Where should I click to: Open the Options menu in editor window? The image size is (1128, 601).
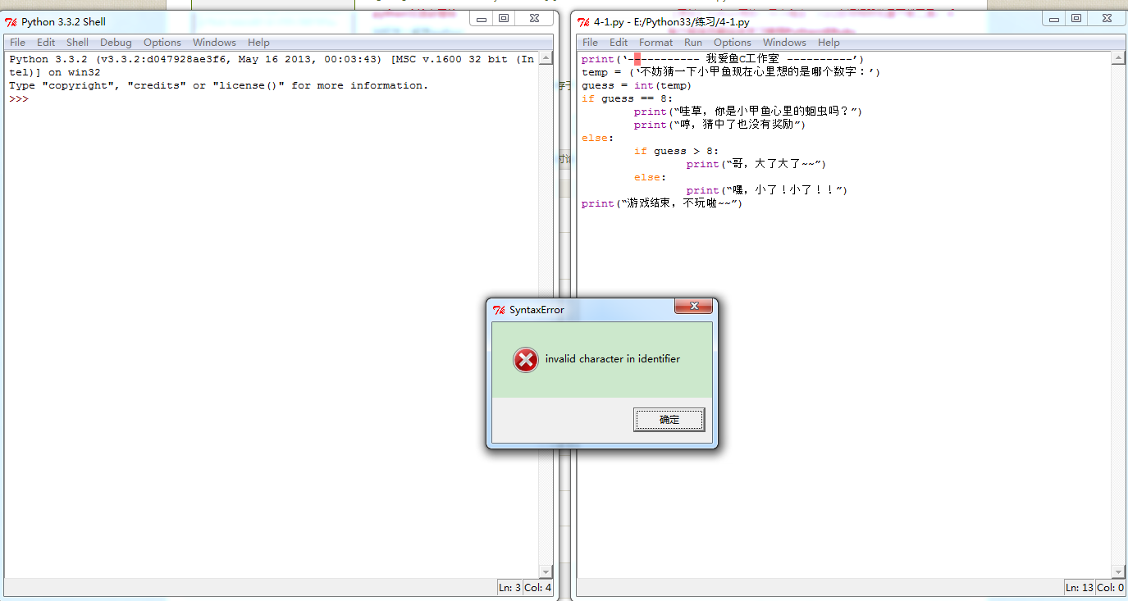[x=733, y=42]
